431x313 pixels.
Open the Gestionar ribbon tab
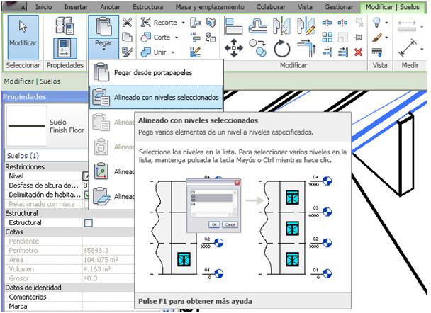tap(337, 6)
